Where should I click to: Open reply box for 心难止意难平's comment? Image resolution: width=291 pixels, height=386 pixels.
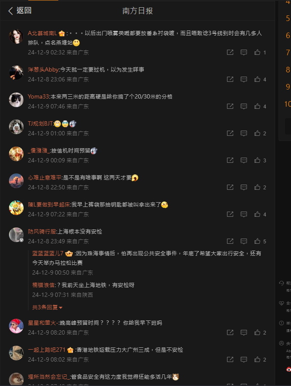click(x=244, y=187)
